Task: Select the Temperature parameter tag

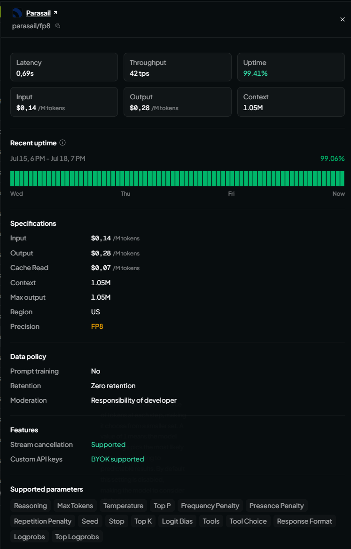Action: [123, 506]
